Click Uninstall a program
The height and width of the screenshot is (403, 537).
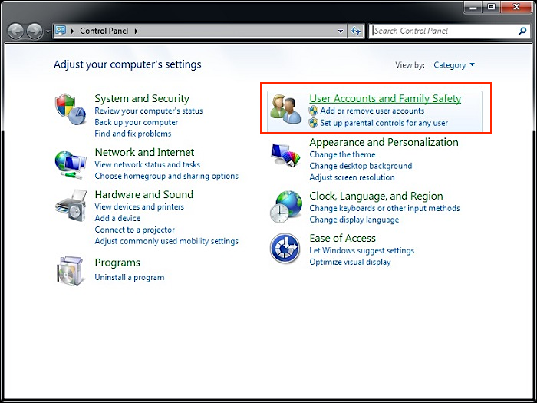point(130,277)
